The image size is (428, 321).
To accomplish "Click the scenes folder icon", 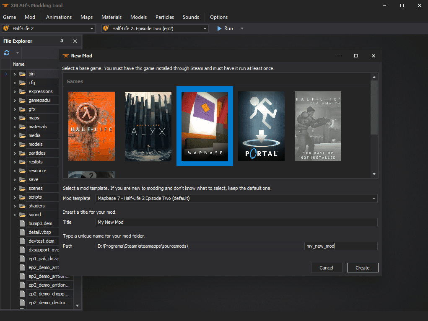I will tap(22, 188).
